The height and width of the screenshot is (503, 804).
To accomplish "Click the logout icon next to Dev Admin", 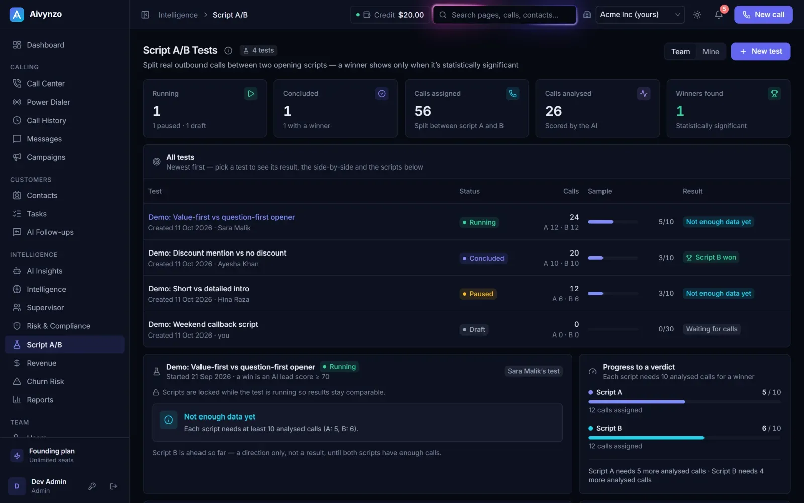I will coord(113,486).
